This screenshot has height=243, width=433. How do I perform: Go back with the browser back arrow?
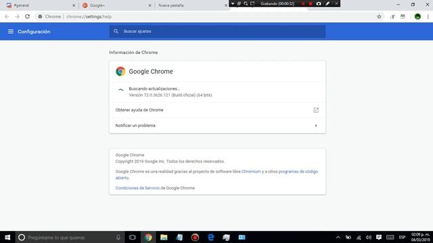click(x=7, y=16)
